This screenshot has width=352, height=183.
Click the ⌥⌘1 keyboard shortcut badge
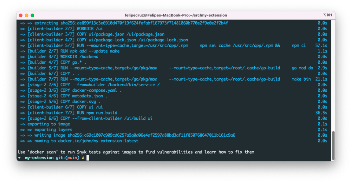[328, 15]
